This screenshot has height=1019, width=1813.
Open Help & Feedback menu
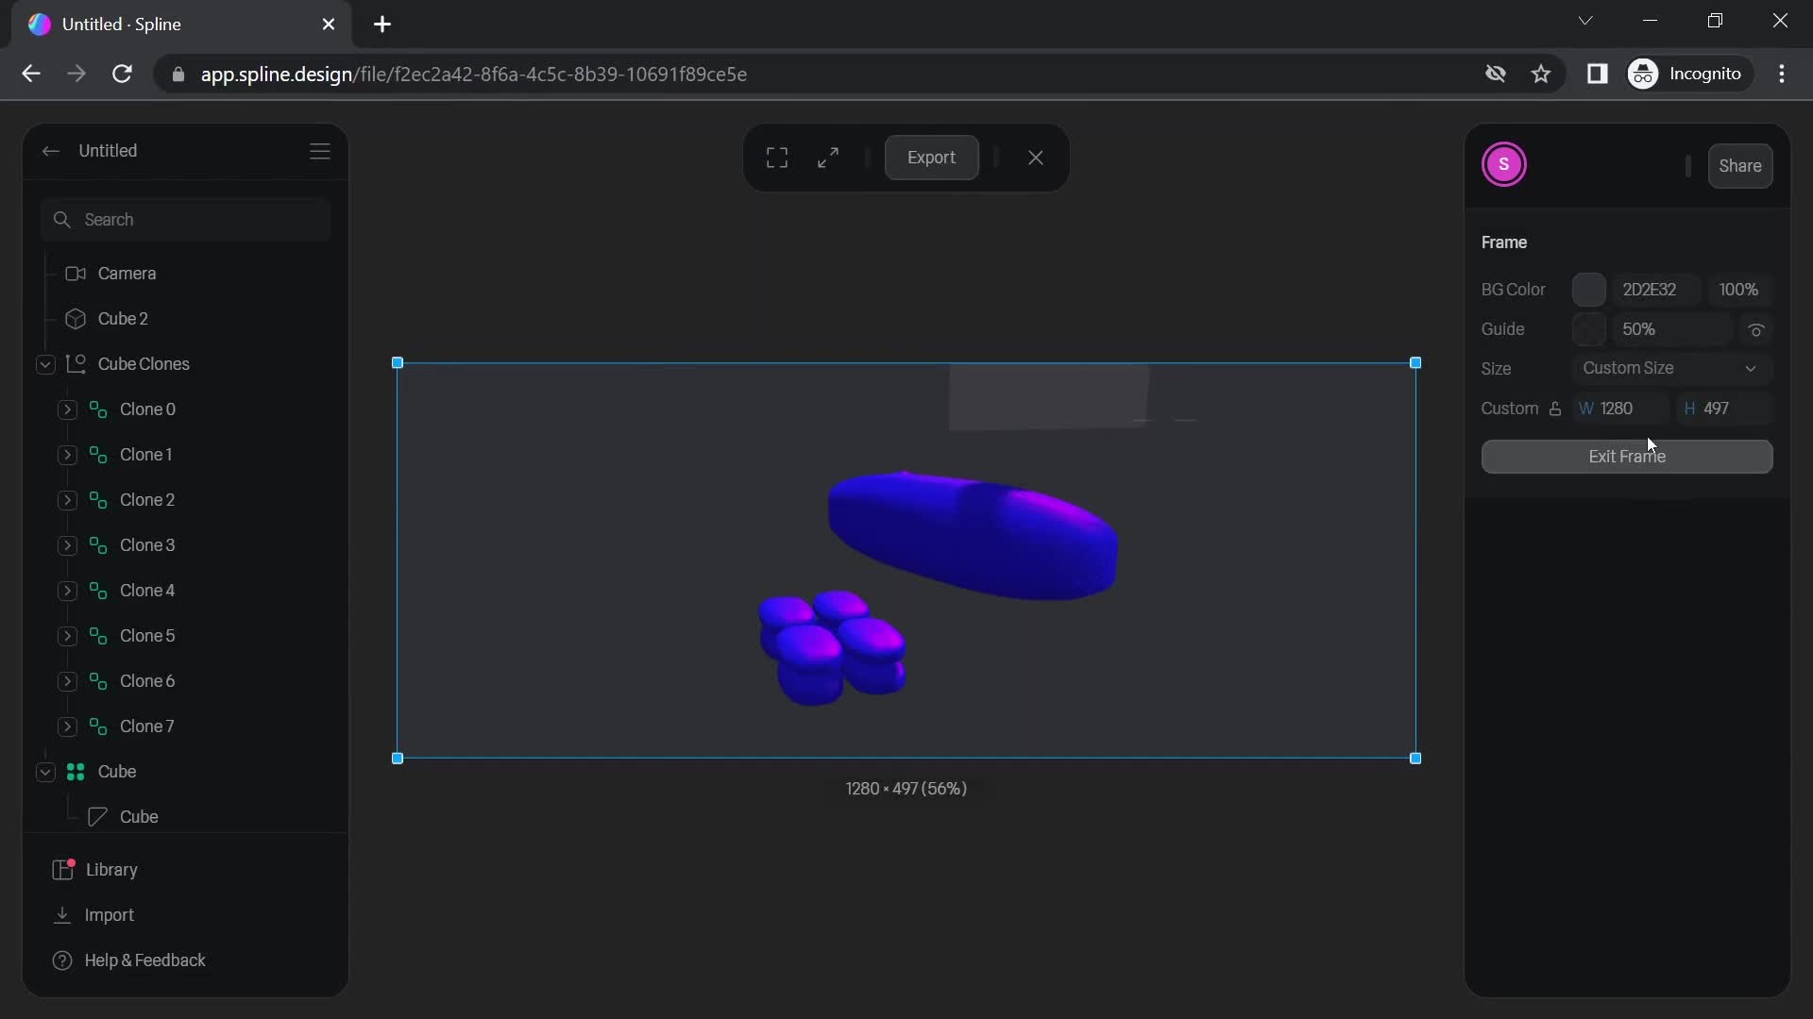click(144, 960)
